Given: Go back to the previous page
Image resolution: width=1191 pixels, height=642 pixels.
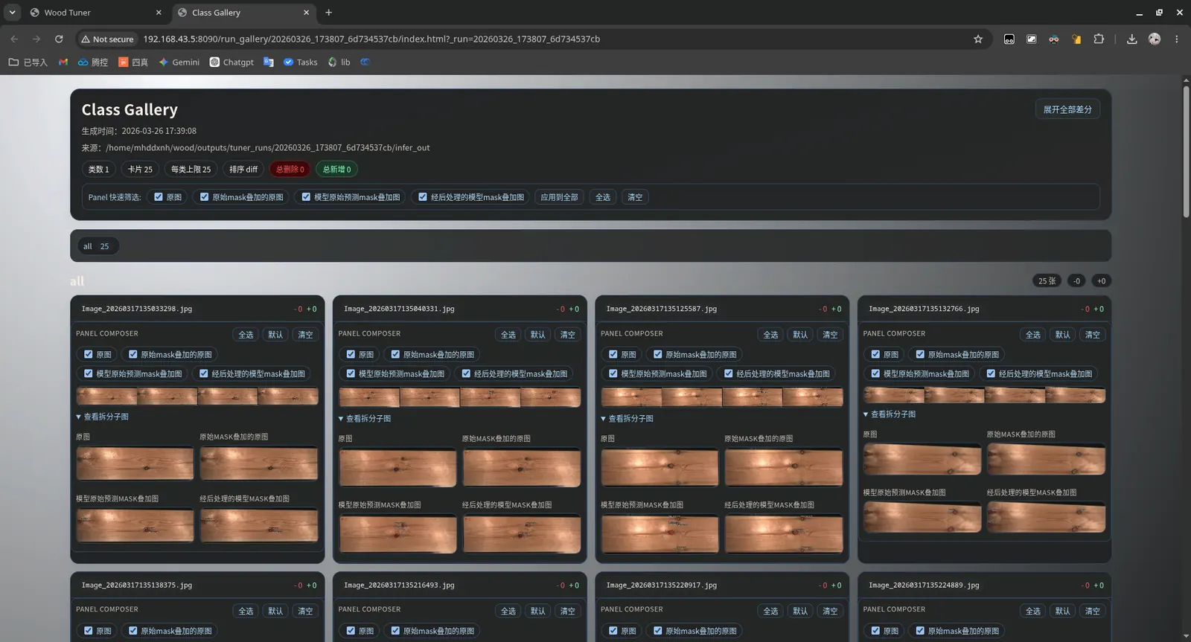Looking at the screenshot, I should click(14, 39).
